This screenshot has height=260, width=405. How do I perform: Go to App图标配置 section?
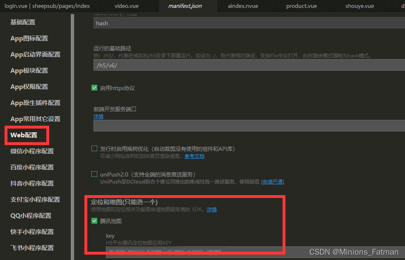coord(29,38)
